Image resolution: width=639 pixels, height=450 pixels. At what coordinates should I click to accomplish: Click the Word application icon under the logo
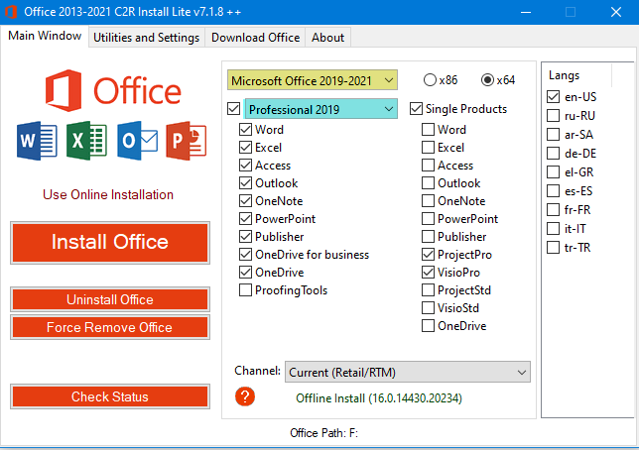click(37, 141)
